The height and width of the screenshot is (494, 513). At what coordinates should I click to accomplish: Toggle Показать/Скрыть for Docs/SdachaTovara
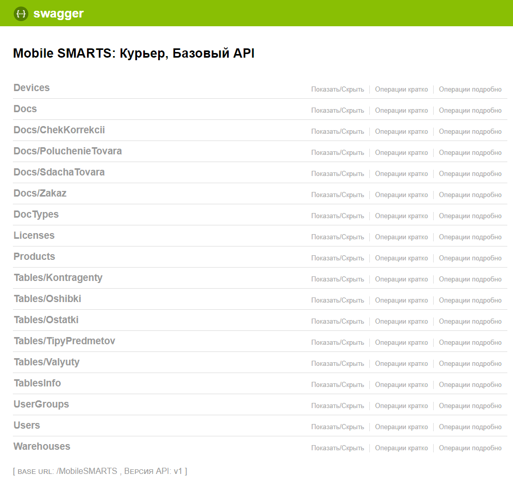(338, 173)
